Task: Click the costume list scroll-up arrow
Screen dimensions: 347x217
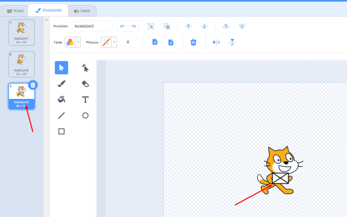Action: click(x=46, y=20)
